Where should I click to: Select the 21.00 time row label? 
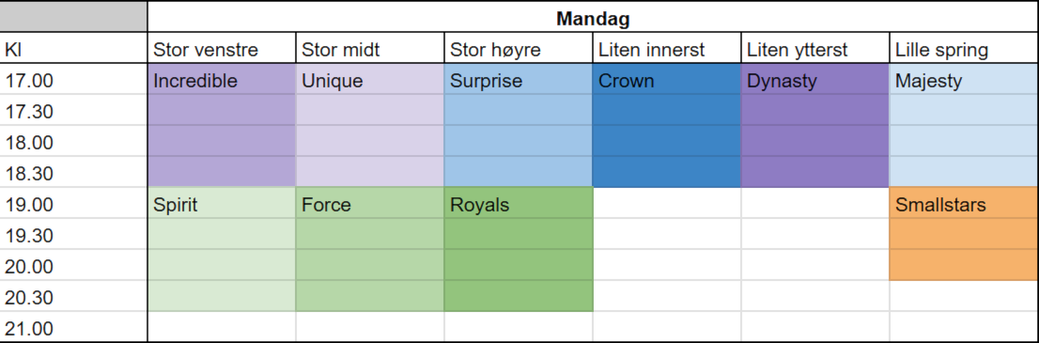[73, 327]
